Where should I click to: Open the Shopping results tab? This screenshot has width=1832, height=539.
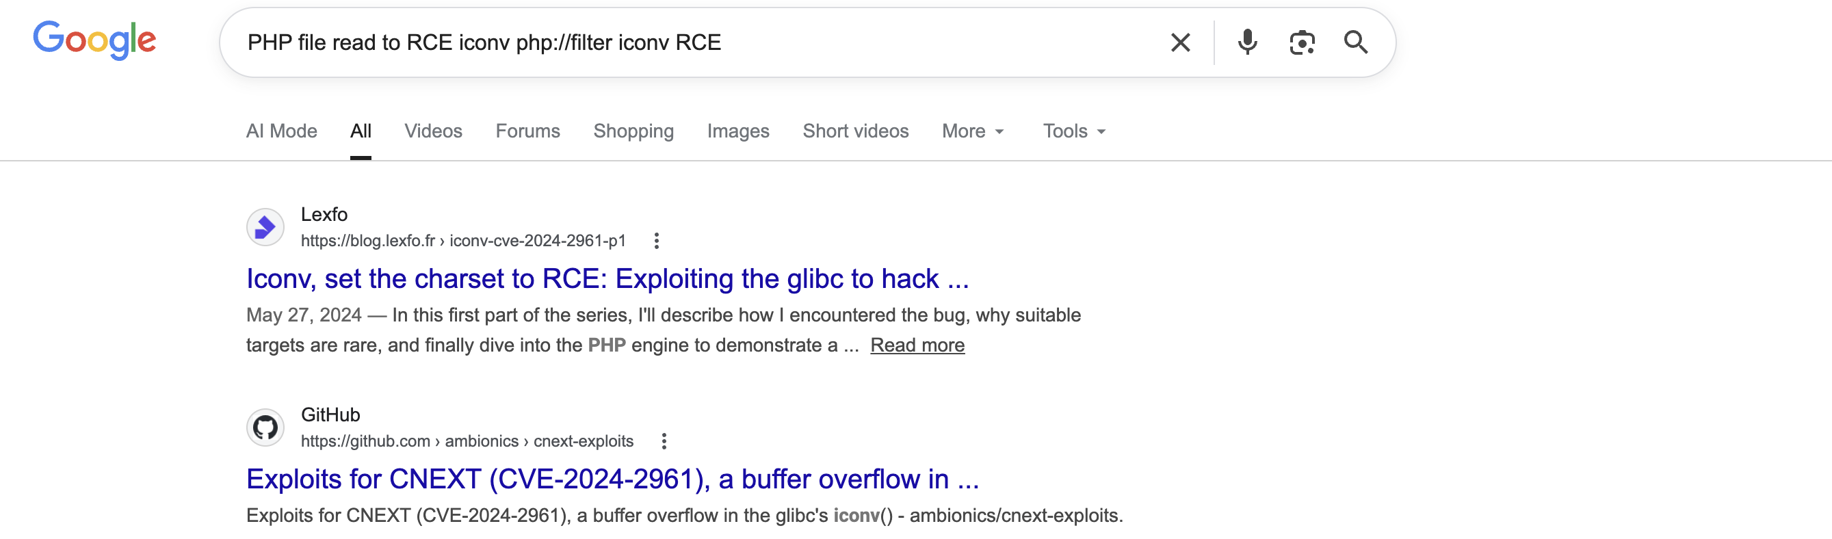[x=633, y=131]
